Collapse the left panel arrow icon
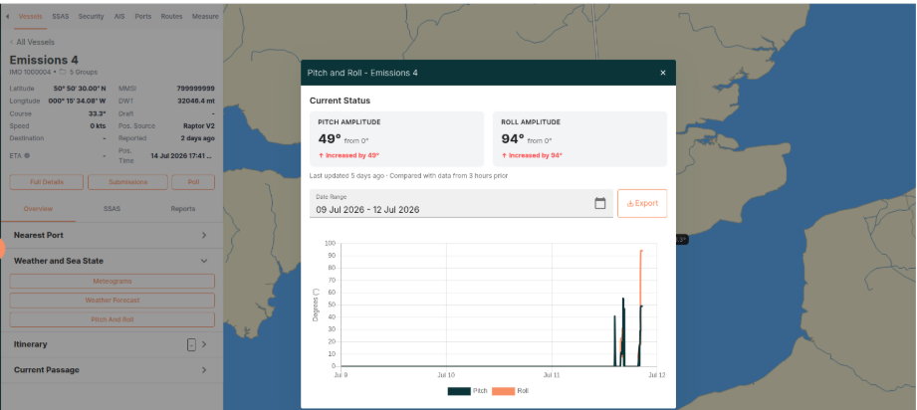Screen dimensions: 917x410 (x=7, y=16)
